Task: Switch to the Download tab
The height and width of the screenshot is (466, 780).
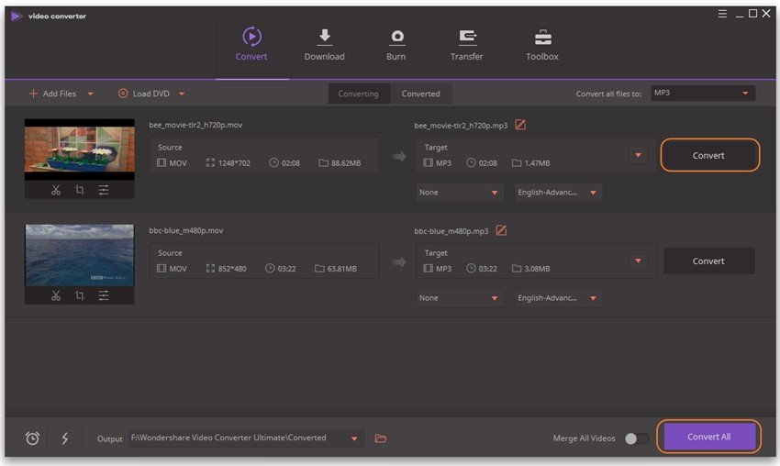Action: [324, 44]
